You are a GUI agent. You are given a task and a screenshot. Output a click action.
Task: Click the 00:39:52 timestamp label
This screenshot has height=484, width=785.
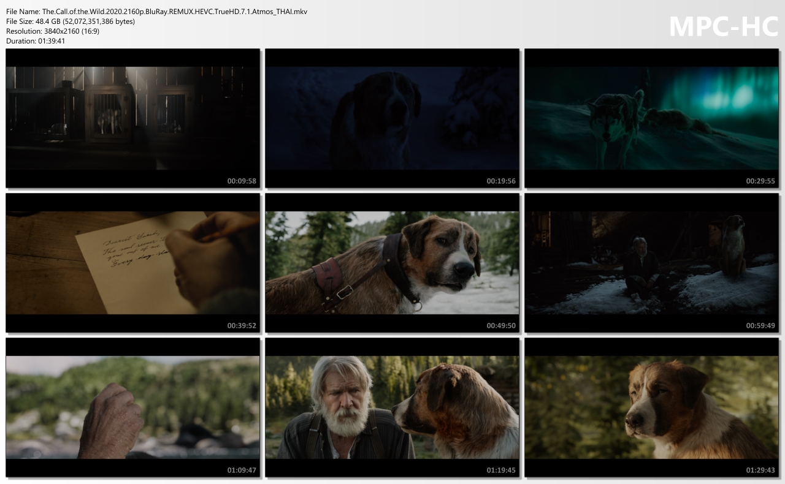pyautogui.click(x=242, y=326)
